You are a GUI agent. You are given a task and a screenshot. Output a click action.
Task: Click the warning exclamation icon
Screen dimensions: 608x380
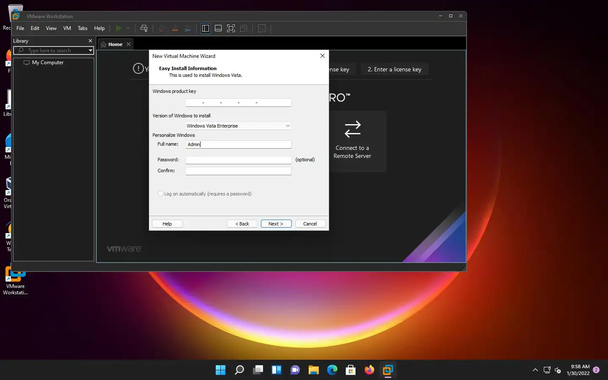[x=138, y=68]
